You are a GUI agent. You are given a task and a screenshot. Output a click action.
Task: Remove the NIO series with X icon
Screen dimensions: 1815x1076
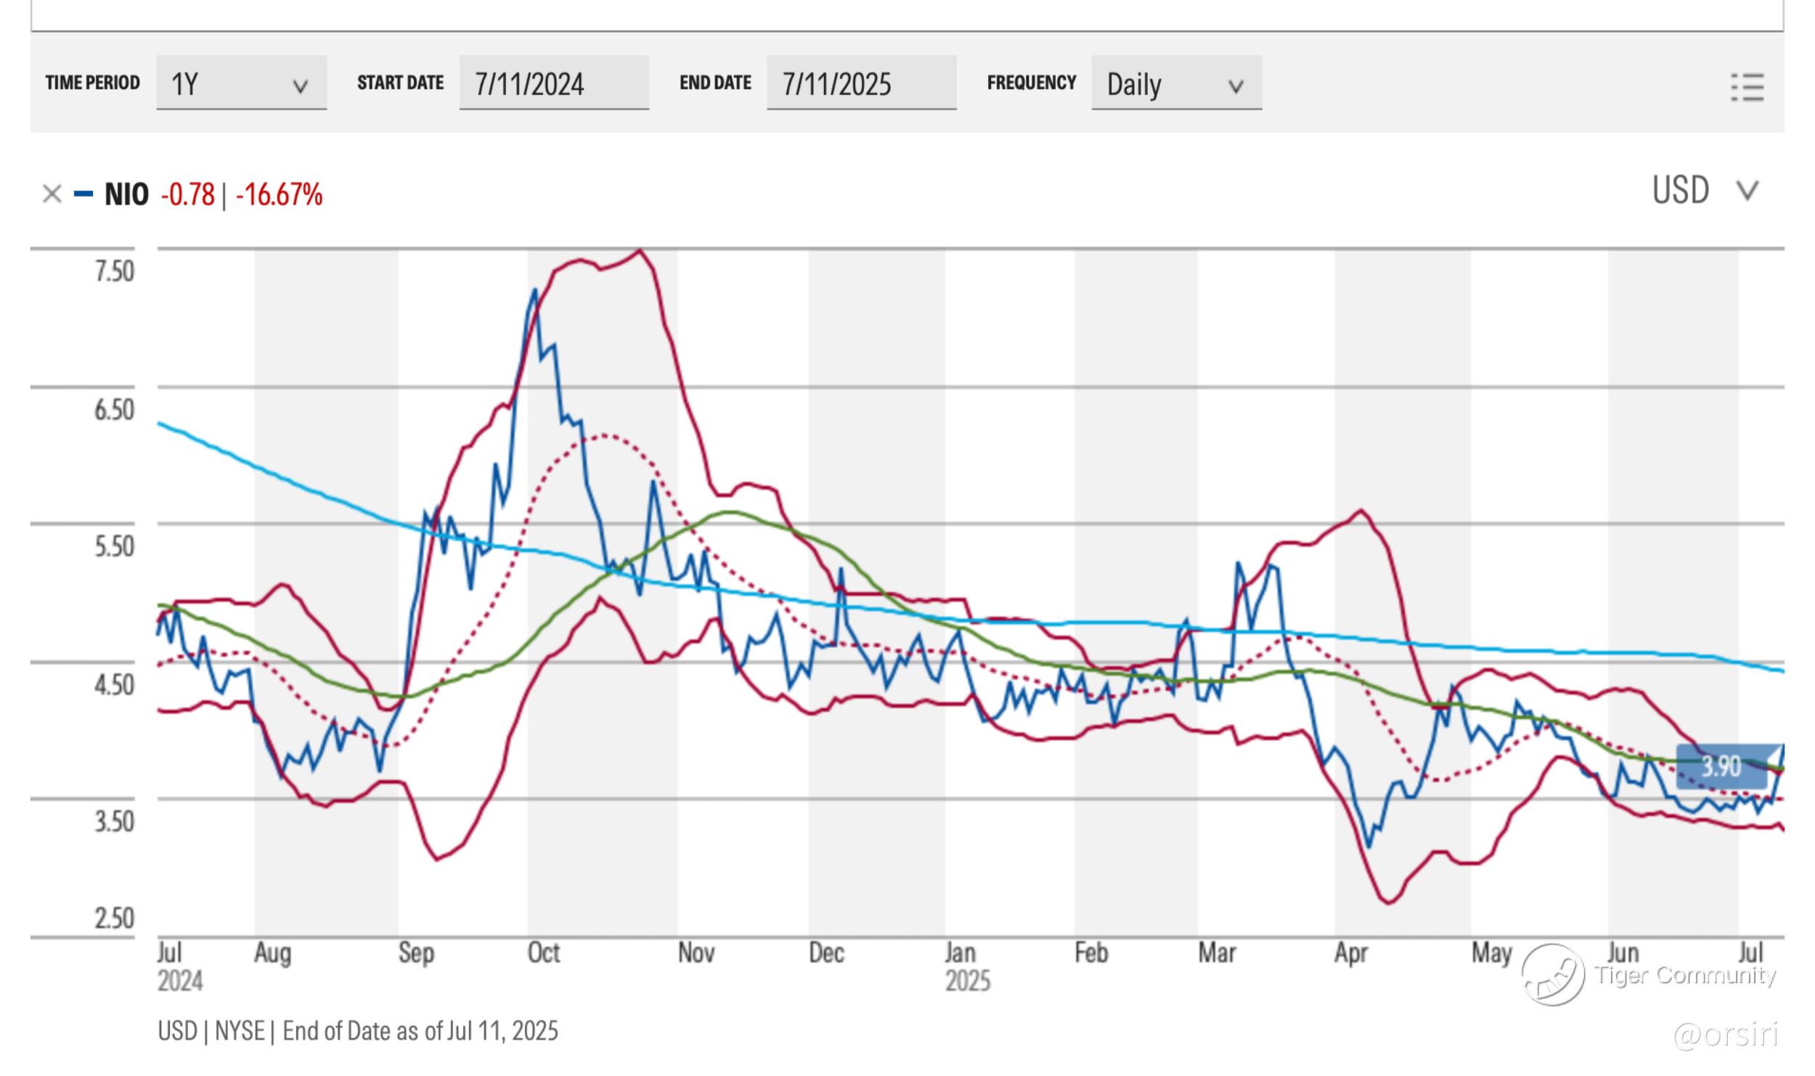tap(52, 194)
